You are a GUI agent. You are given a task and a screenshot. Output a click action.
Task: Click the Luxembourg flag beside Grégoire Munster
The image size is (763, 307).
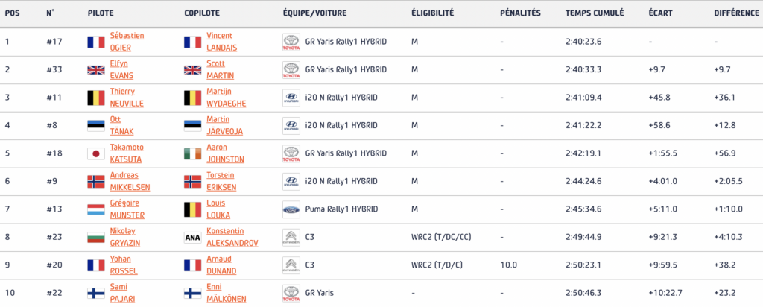click(x=96, y=209)
